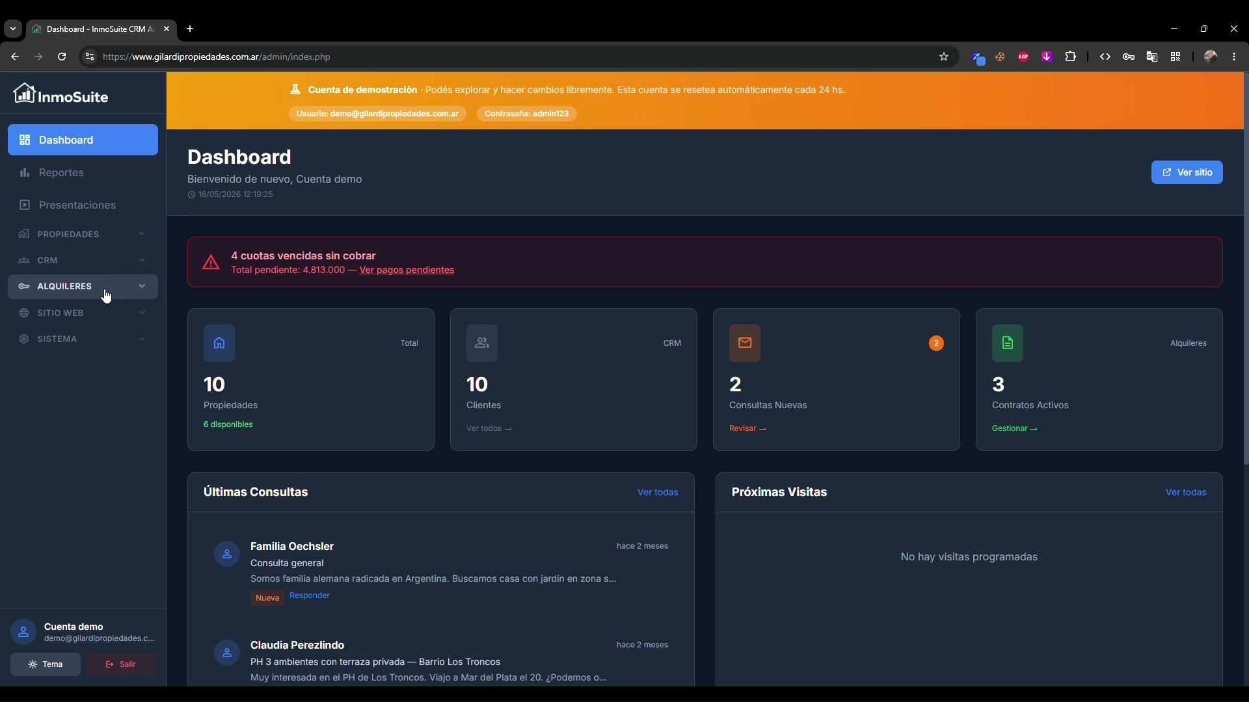Click the orange badge showing 2
This screenshot has height=702, width=1249.
936,343
